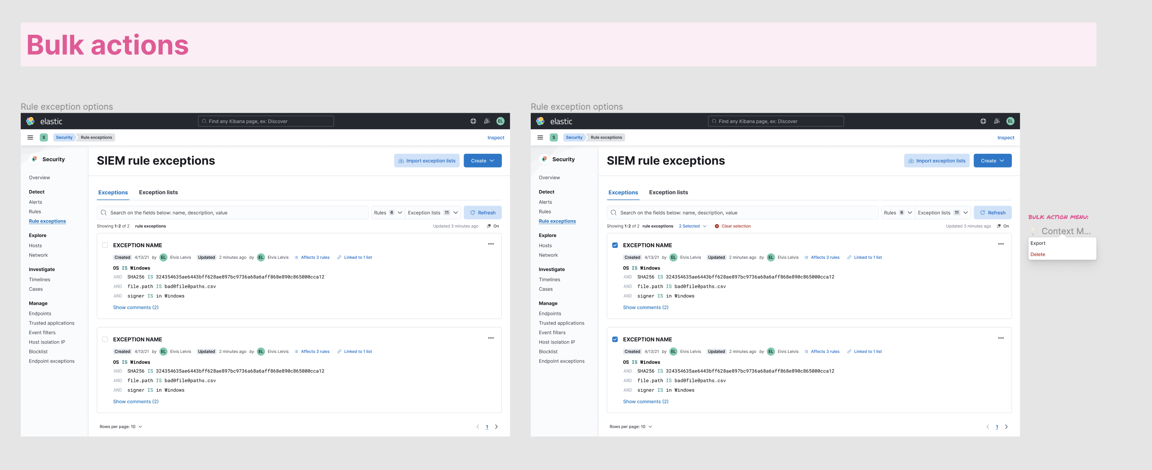Select Export from the bulk action menu
This screenshot has width=1152, height=470.
pos(1038,243)
